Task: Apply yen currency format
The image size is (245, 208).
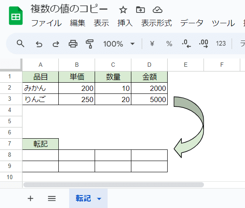Action: pyautogui.click(x=152, y=44)
